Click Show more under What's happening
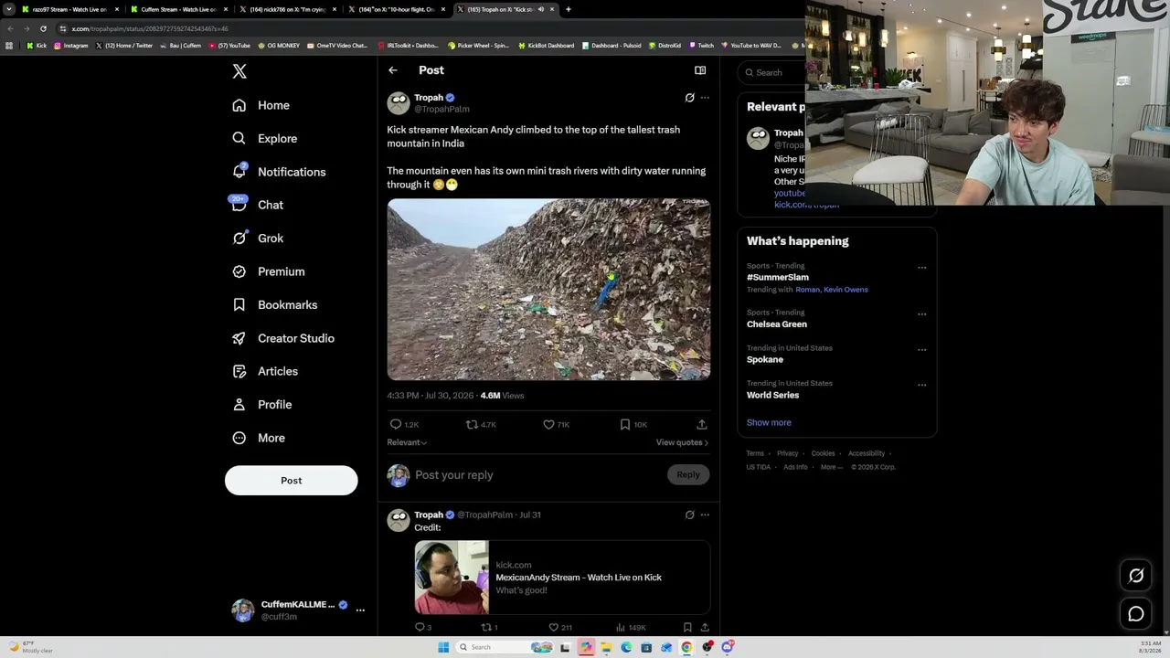Screen dimensions: 1170x658 [x=769, y=423]
